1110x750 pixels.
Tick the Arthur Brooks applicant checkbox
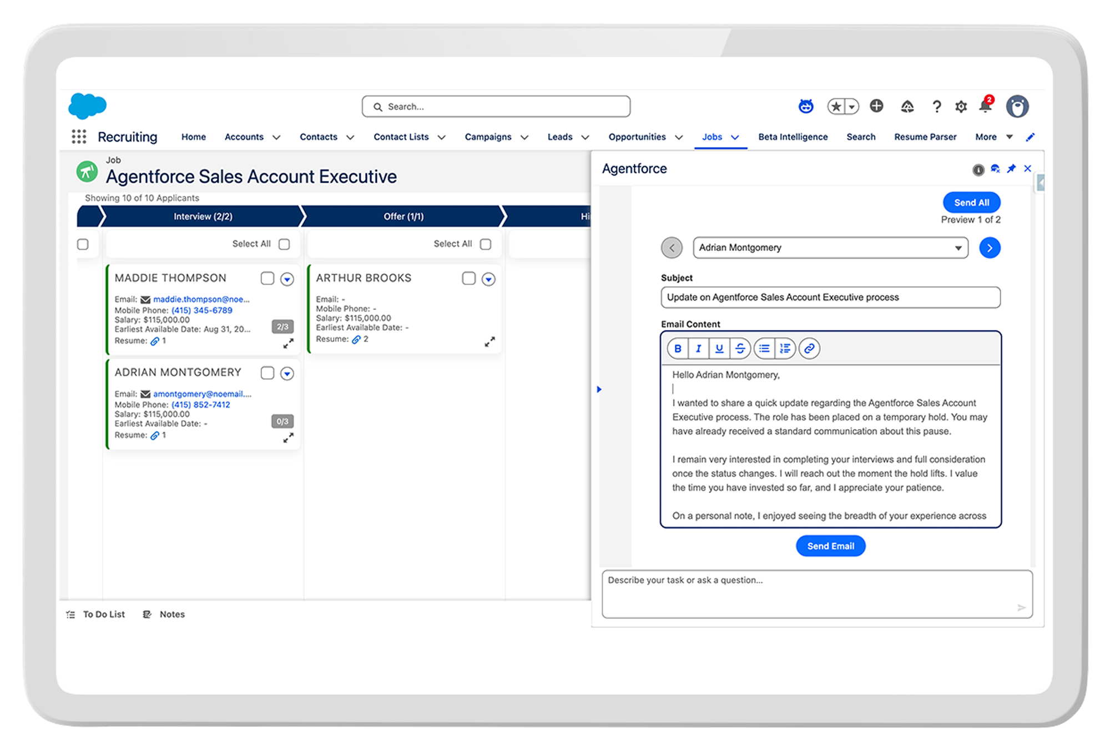coord(468,278)
